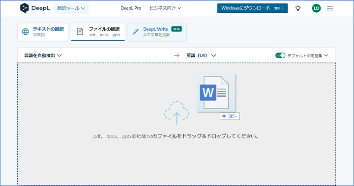The width and height of the screenshot is (354, 186).
Task: Open the LO account avatar
Action: [x=316, y=8]
